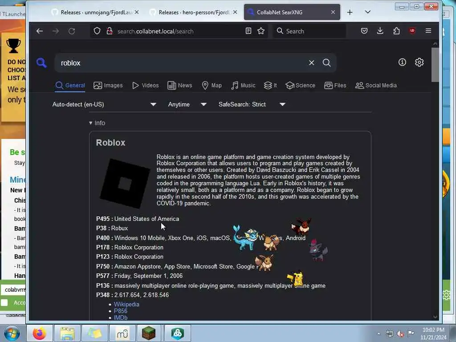Screen dimensions: 456x342
Task: Select the News search category
Action: (180, 85)
